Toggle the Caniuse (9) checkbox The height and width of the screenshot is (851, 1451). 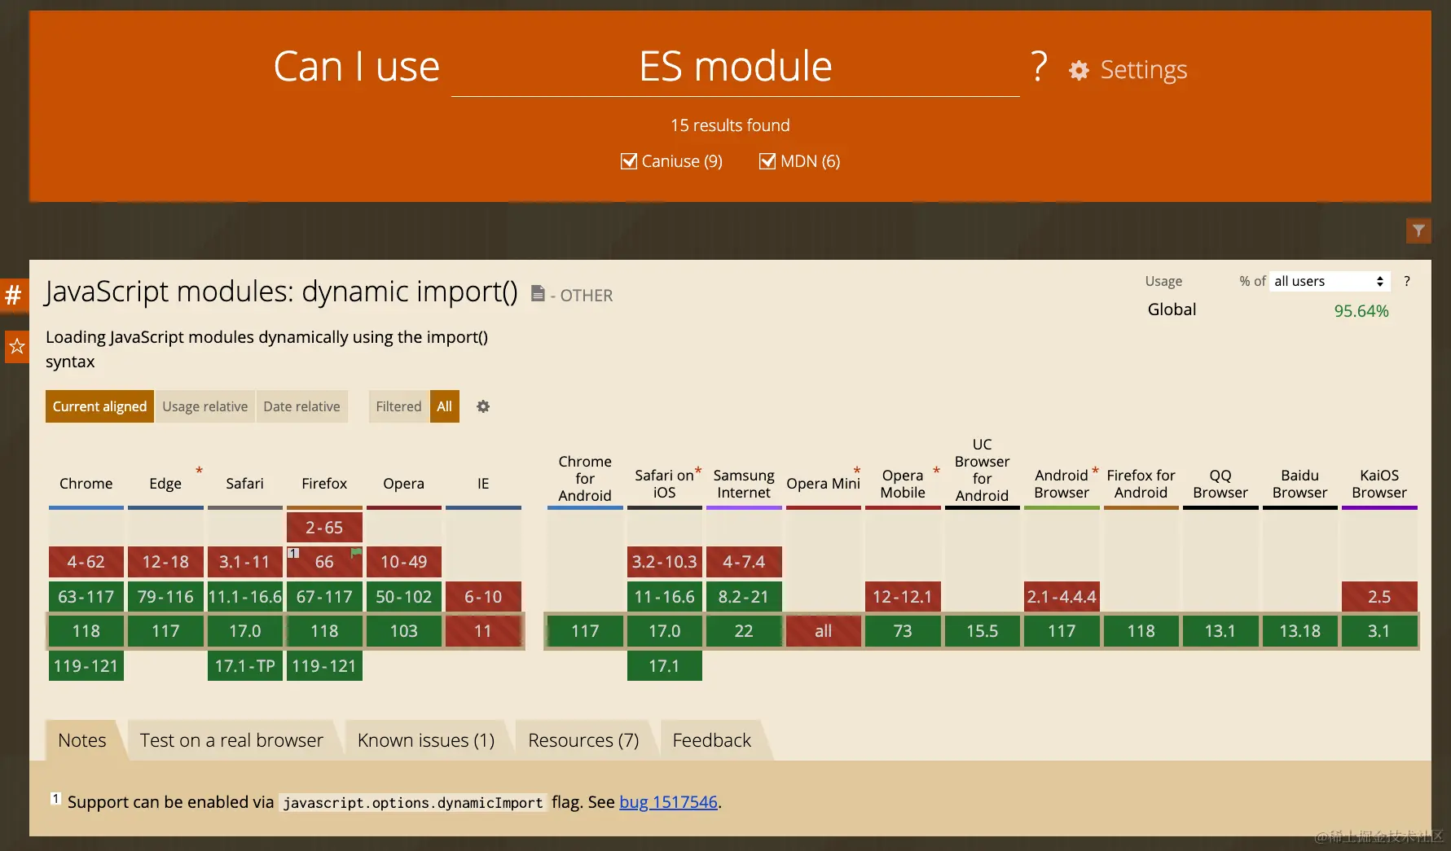tap(629, 161)
